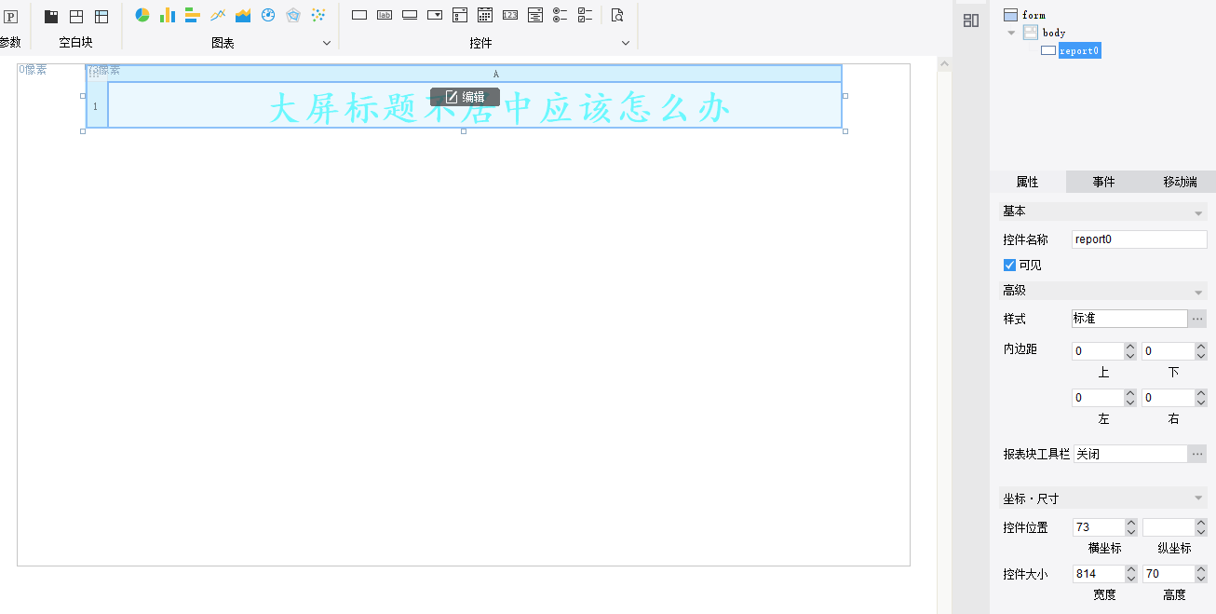Image resolution: width=1216 pixels, height=614 pixels.
Task: Click the 报表块工具栏 value field
Action: [x=1129, y=454]
